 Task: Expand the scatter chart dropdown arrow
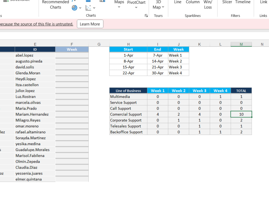pos(94,8)
